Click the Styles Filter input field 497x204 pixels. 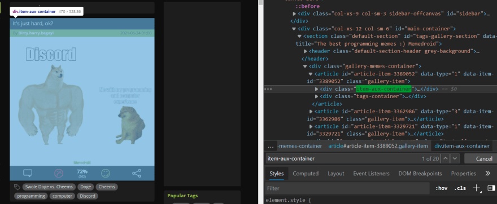click(x=348, y=188)
